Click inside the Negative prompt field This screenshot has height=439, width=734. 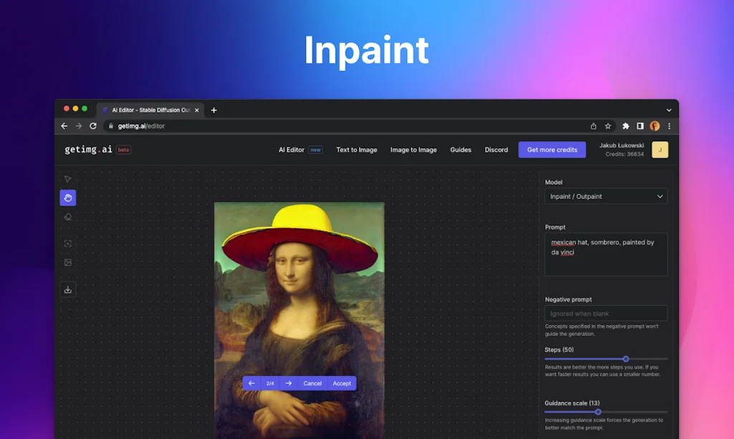606,313
